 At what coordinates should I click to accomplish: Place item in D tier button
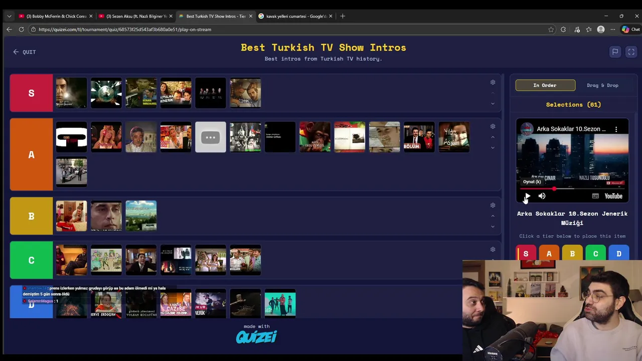click(618, 254)
